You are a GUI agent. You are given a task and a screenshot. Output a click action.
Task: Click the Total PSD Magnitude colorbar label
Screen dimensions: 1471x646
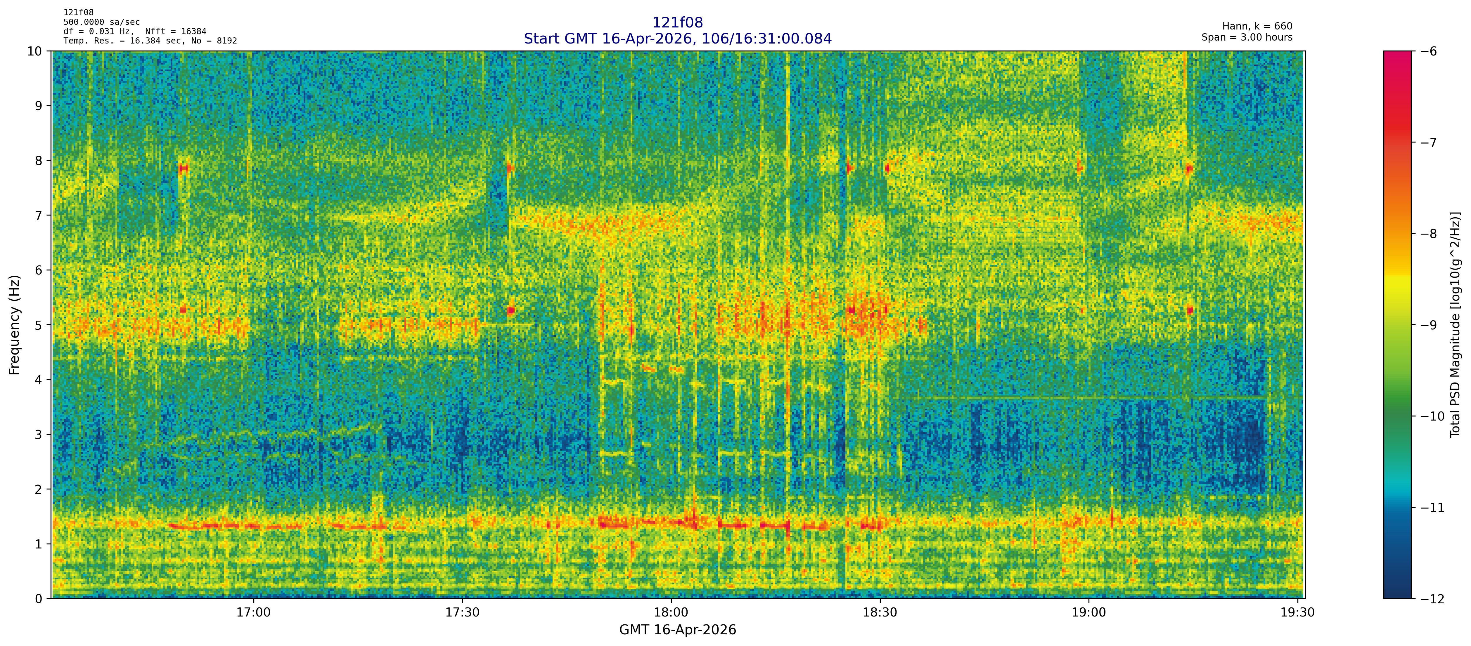[1455, 325]
